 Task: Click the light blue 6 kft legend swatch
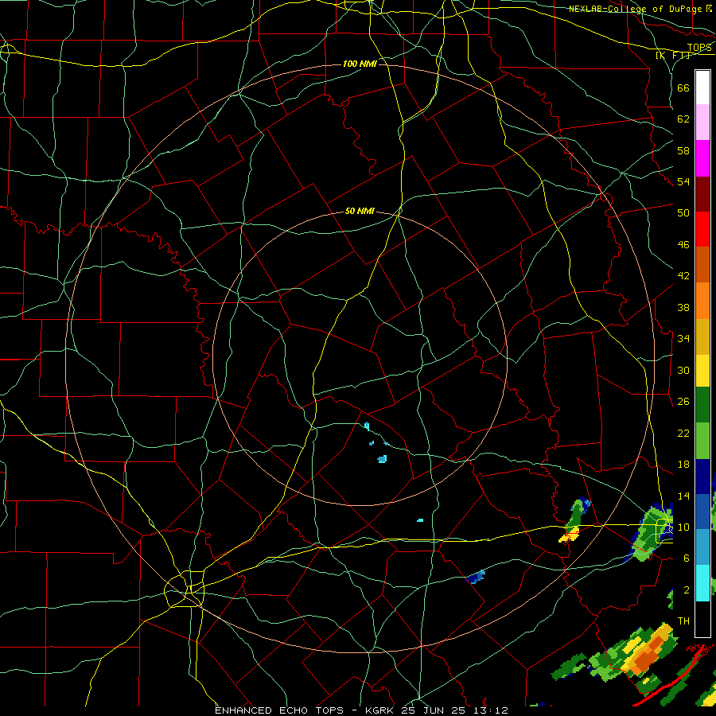pyautogui.click(x=702, y=547)
